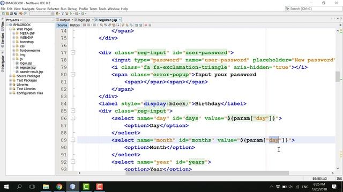Click the Last Edit editor icon

pos(84,25)
